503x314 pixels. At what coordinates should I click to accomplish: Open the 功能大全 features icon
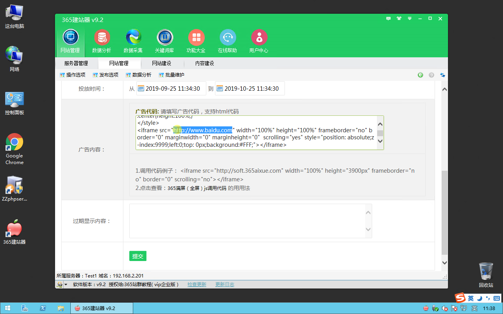(x=196, y=41)
